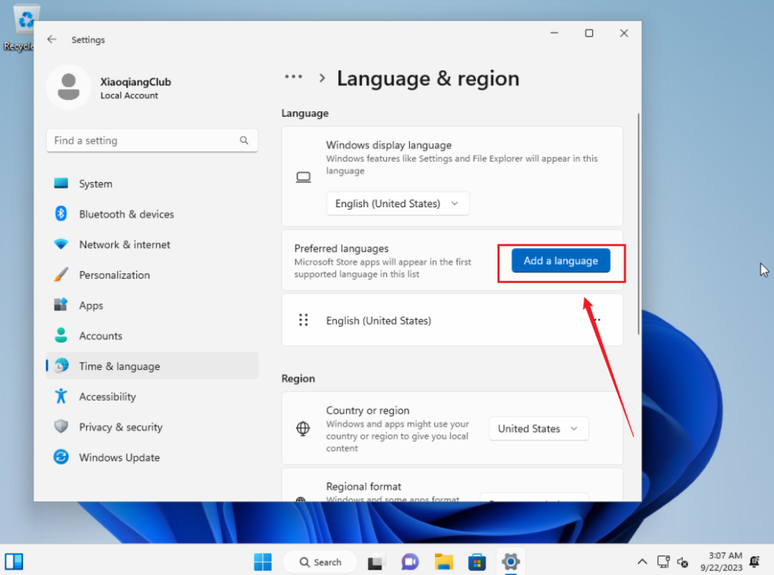Grab the English (United States) drag handle
774x575 pixels.
pyautogui.click(x=303, y=320)
